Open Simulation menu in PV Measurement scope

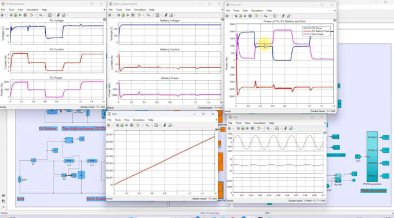pyautogui.click(x=32, y=10)
